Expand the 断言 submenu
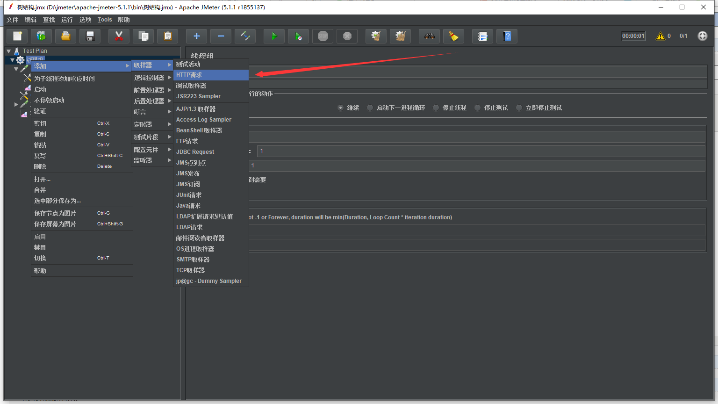This screenshot has height=404, width=718. coord(152,112)
